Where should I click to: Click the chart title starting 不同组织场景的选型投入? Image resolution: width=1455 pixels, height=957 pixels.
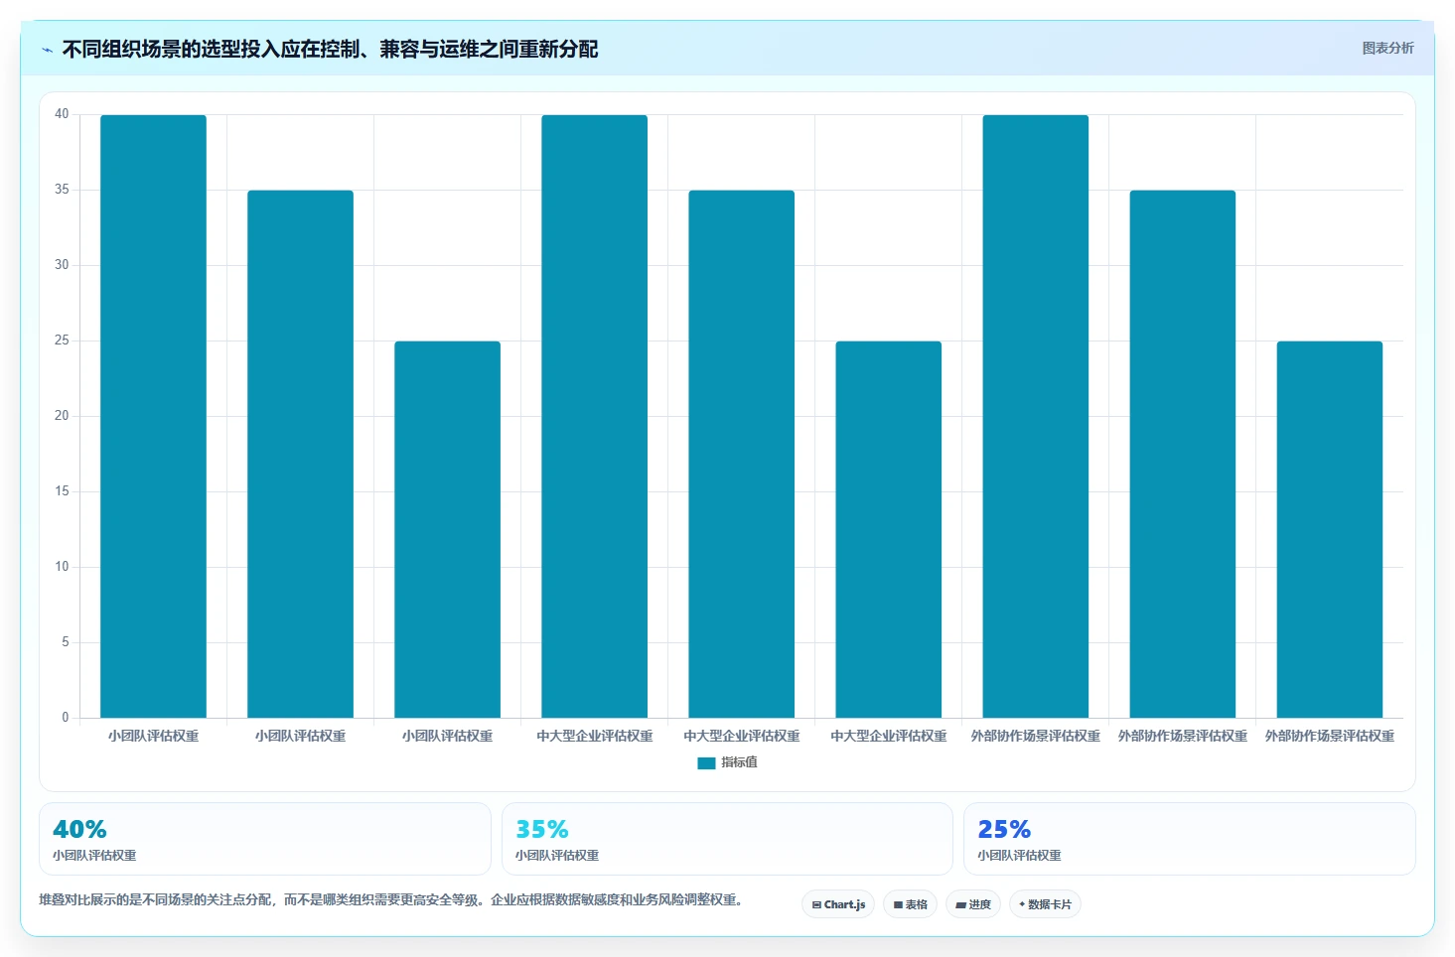coord(330,49)
